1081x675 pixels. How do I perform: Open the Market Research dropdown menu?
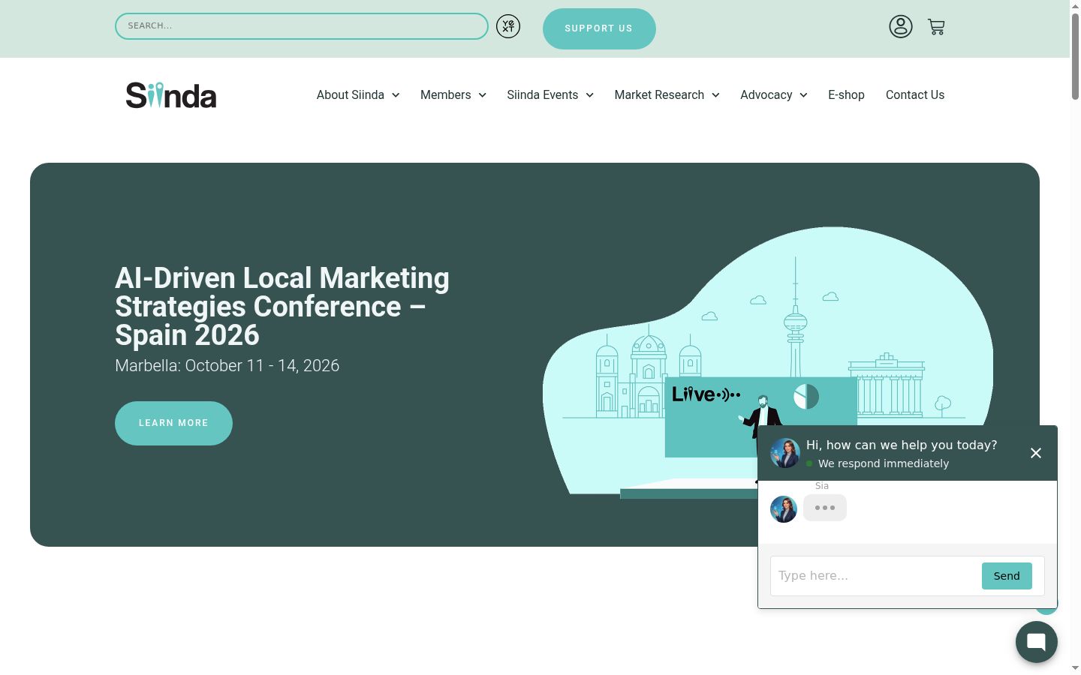coord(667,94)
